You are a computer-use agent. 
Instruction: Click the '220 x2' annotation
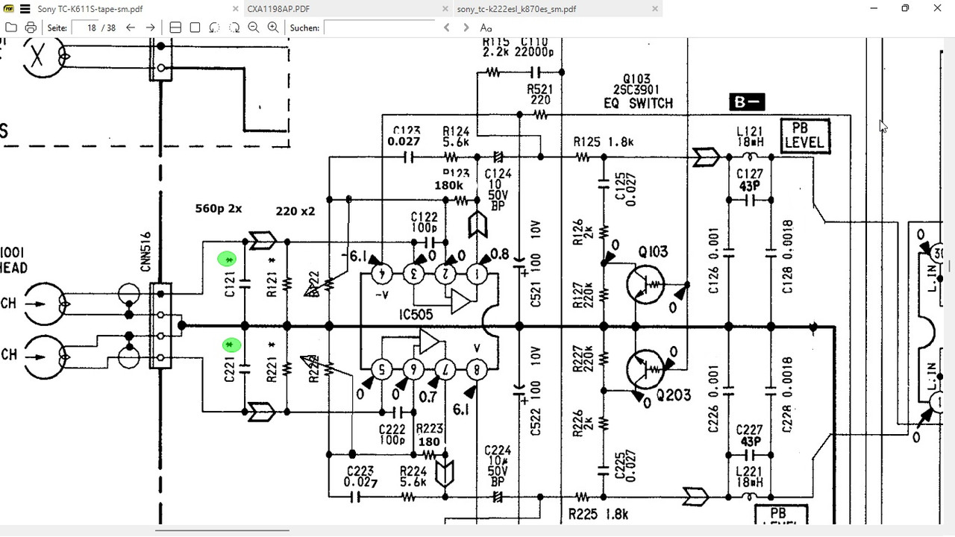pos(295,211)
